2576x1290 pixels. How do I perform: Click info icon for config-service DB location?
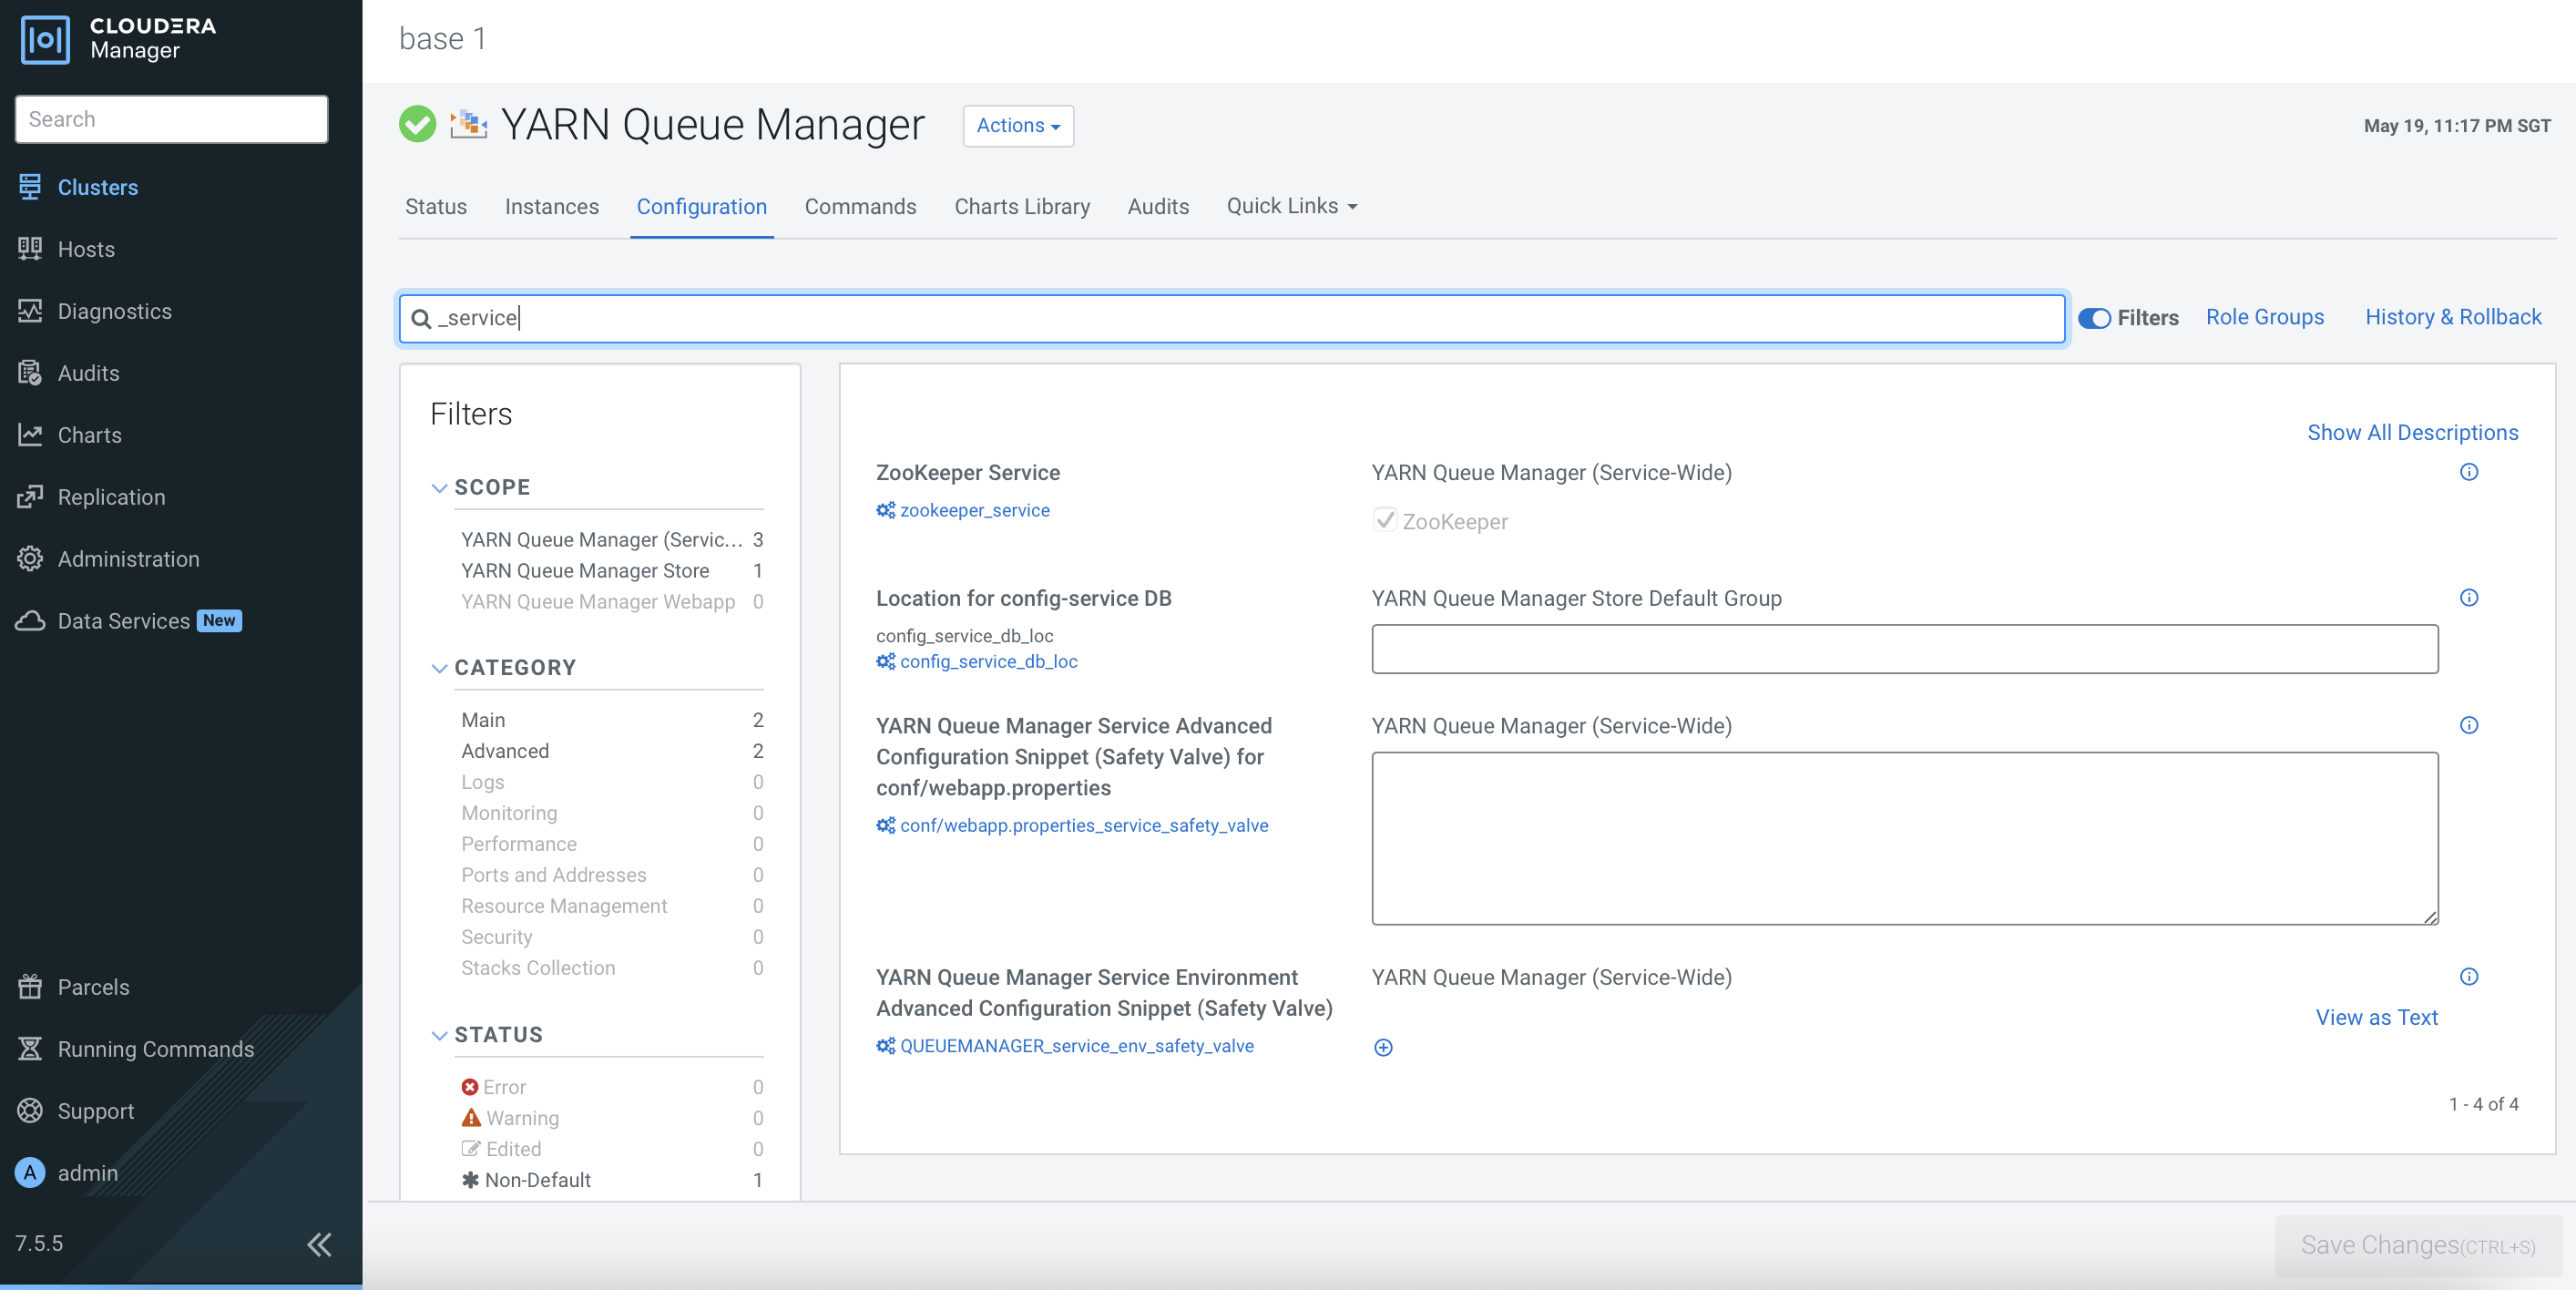(x=2468, y=598)
